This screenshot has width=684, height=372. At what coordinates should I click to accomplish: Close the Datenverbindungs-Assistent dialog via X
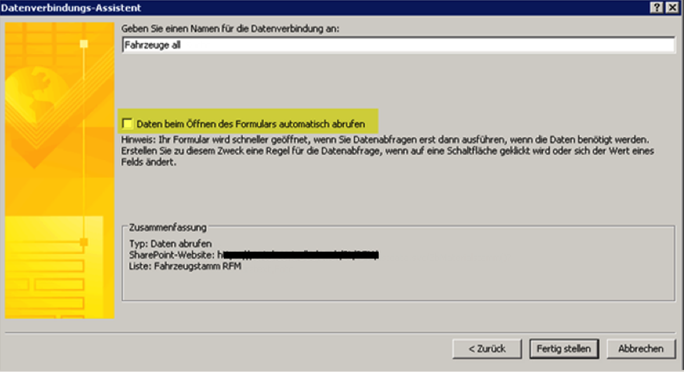pos(672,8)
